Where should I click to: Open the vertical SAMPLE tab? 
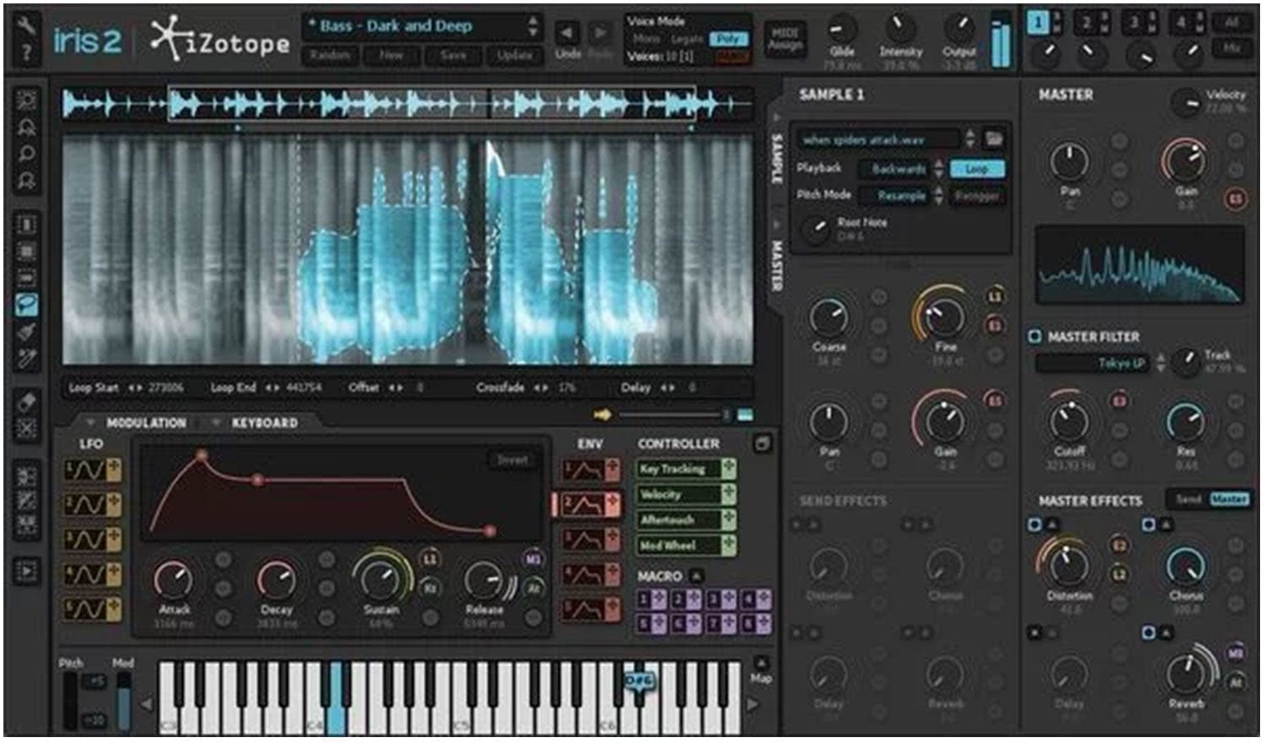pos(776,157)
